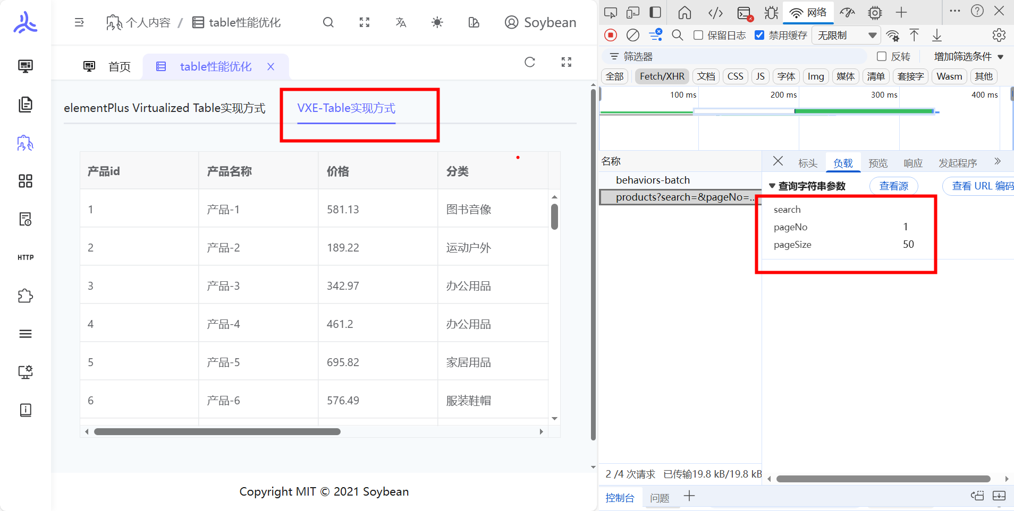The height and width of the screenshot is (511, 1014).
Task: Switch to the VXE-Table实现方式 tab
Action: 345,108
